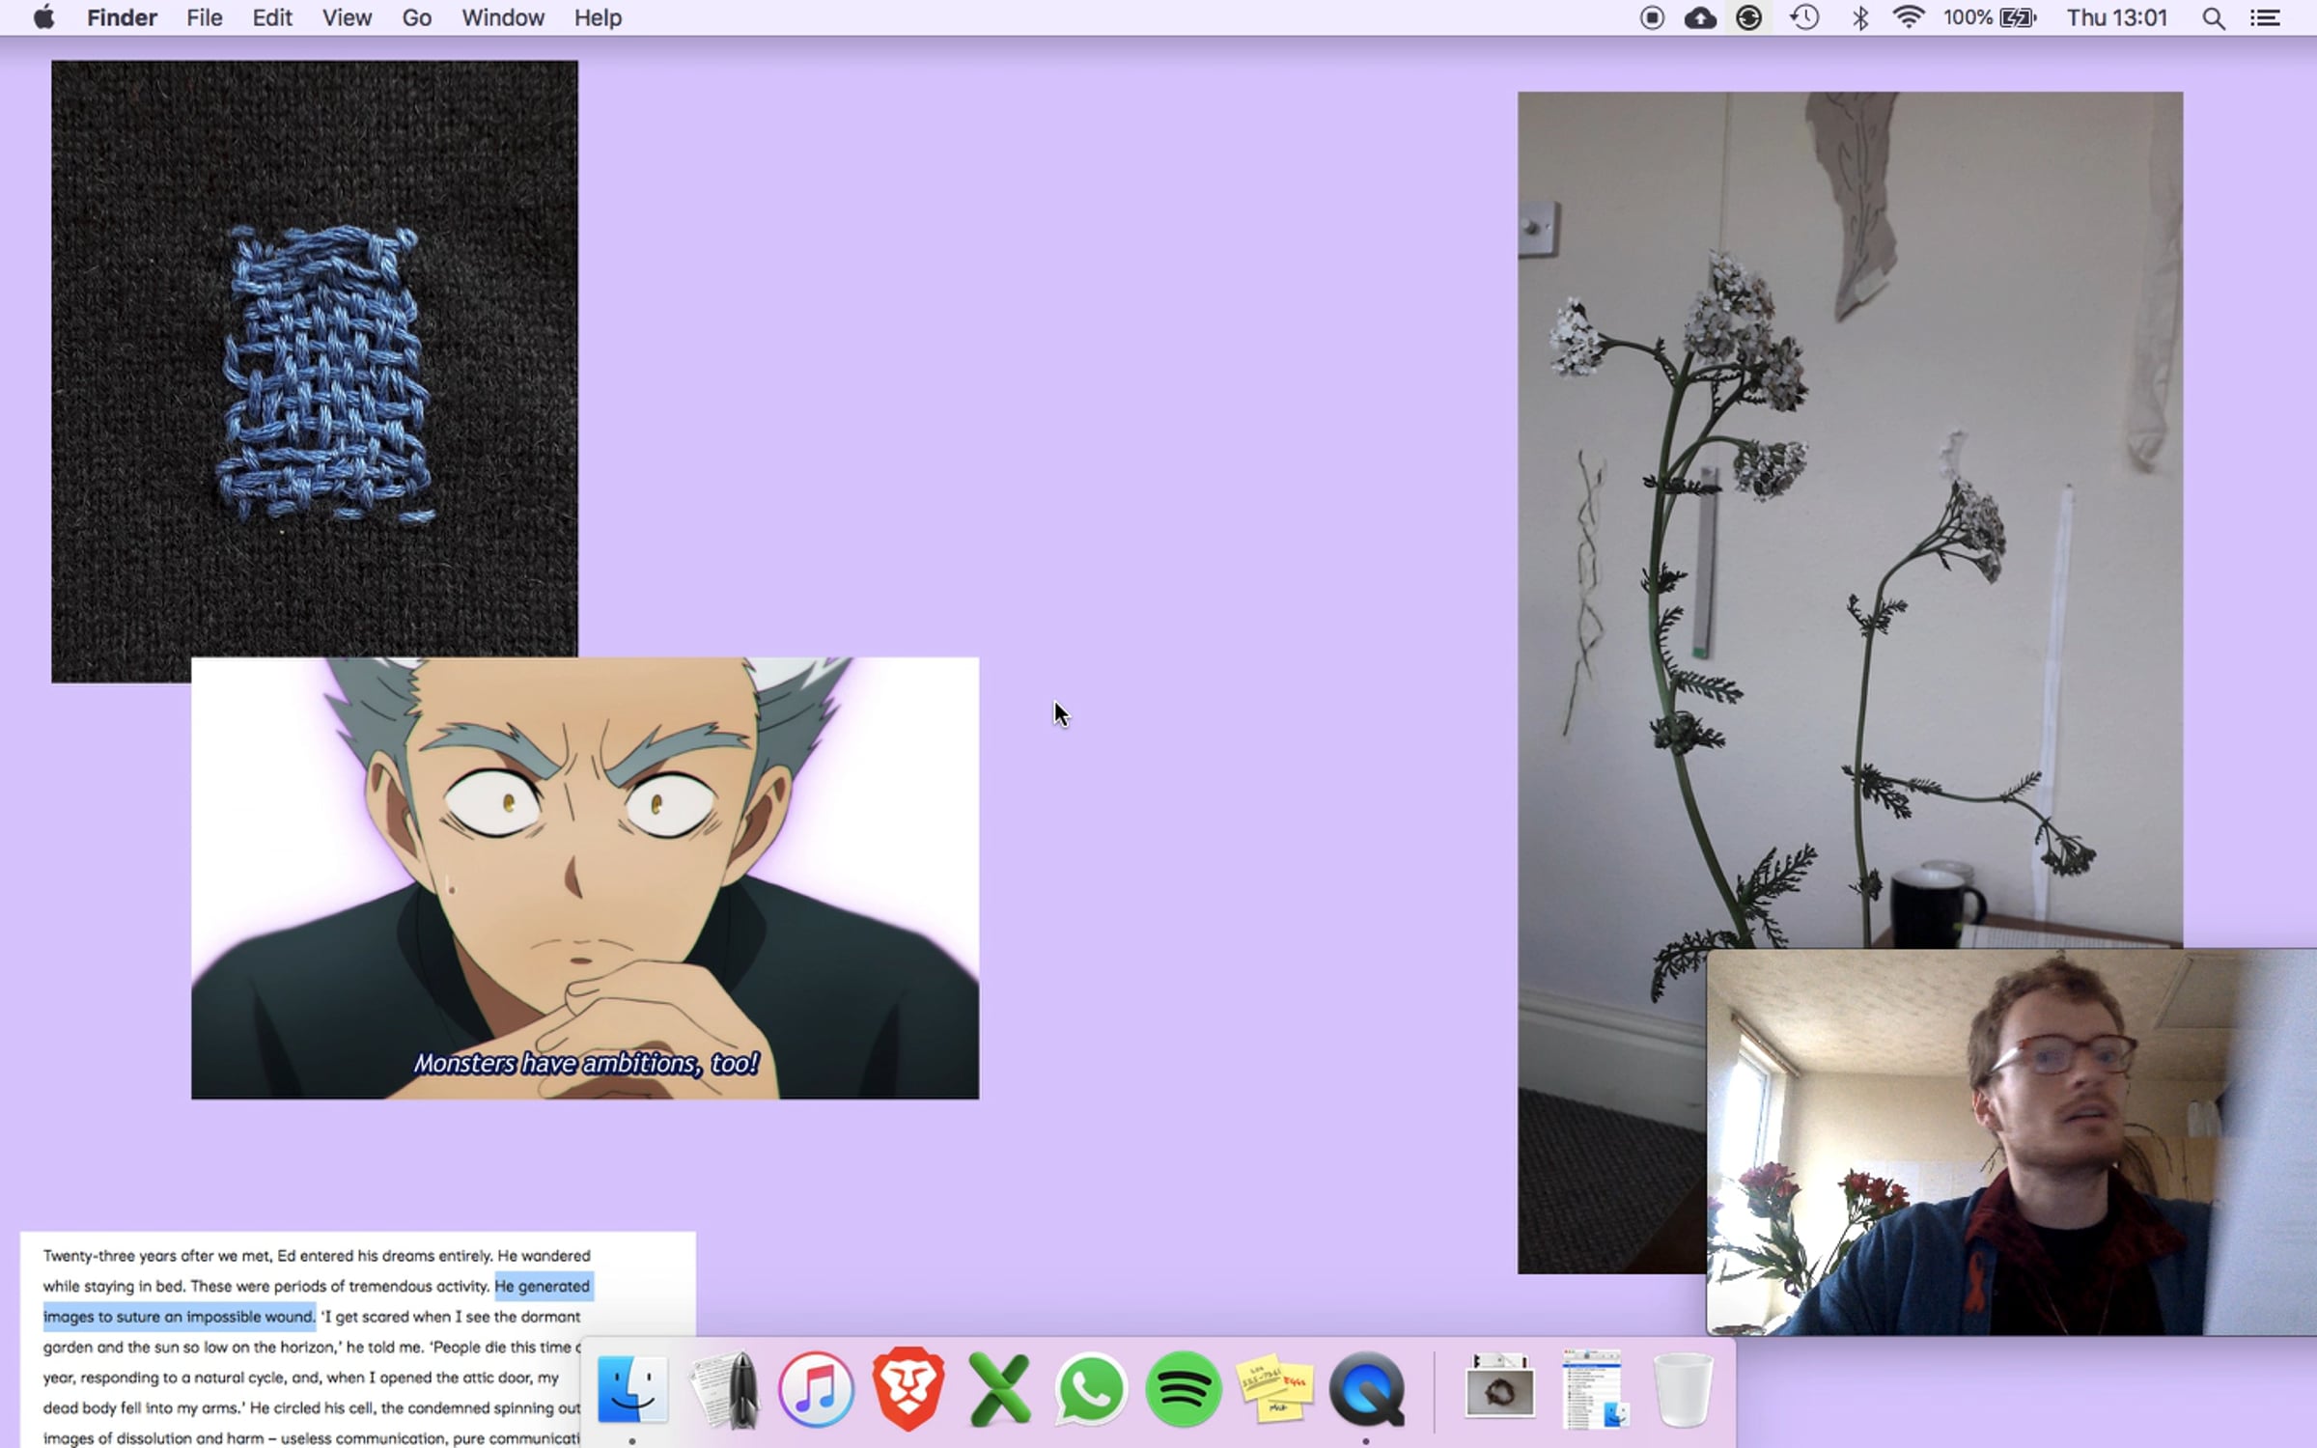Viewport: 2317px width, 1448px height.
Task: Click the minimized image window in the Dock
Action: point(1500,1387)
